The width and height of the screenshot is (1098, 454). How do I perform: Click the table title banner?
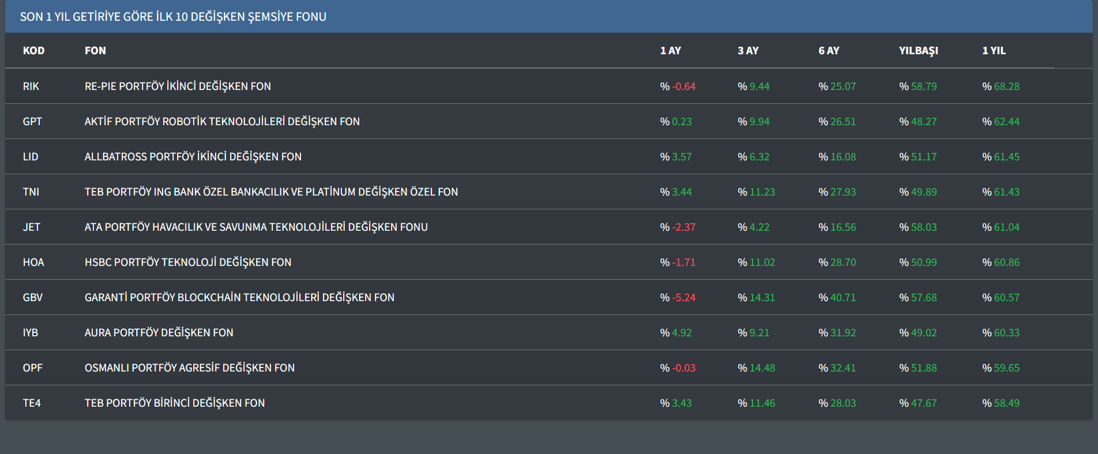[173, 17]
